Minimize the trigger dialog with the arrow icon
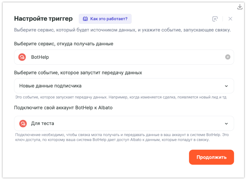 click(215, 19)
